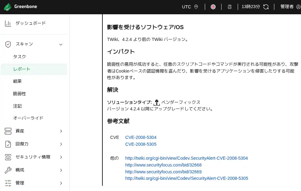The width and height of the screenshot is (301, 191).
Task: Click the ベンダーフィックス solution type icon
Action: [x=157, y=103]
